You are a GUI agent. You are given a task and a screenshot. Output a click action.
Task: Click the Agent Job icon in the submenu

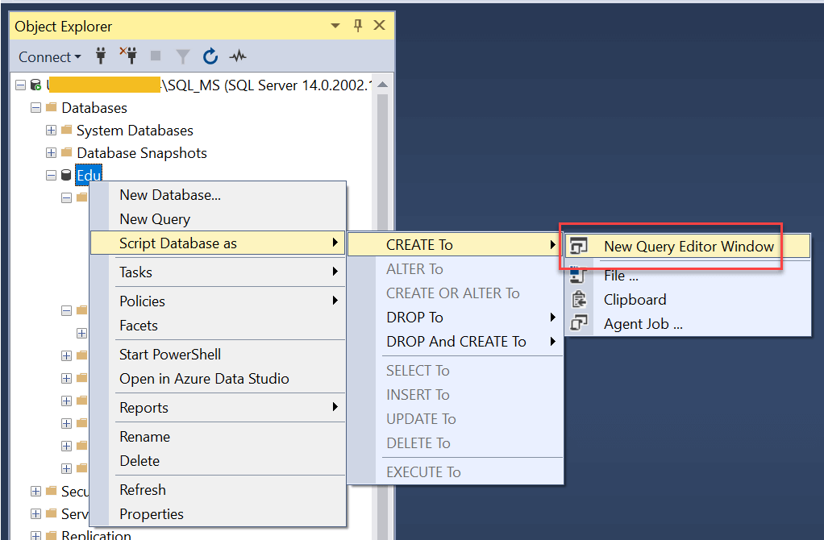(x=579, y=324)
